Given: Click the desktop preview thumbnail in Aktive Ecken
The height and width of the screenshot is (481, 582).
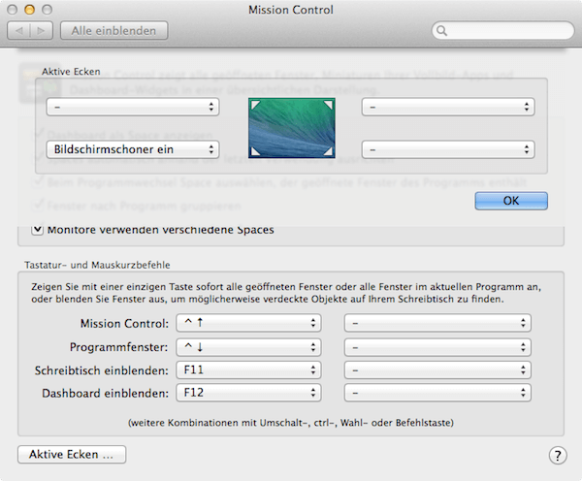Looking at the screenshot, I should (x=292, y=128).
